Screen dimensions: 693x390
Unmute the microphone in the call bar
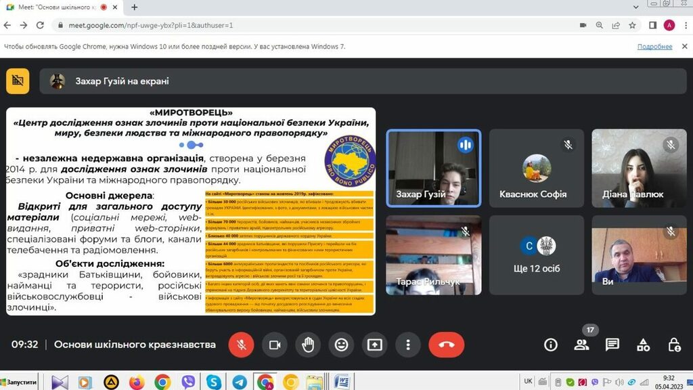(240, 345)
